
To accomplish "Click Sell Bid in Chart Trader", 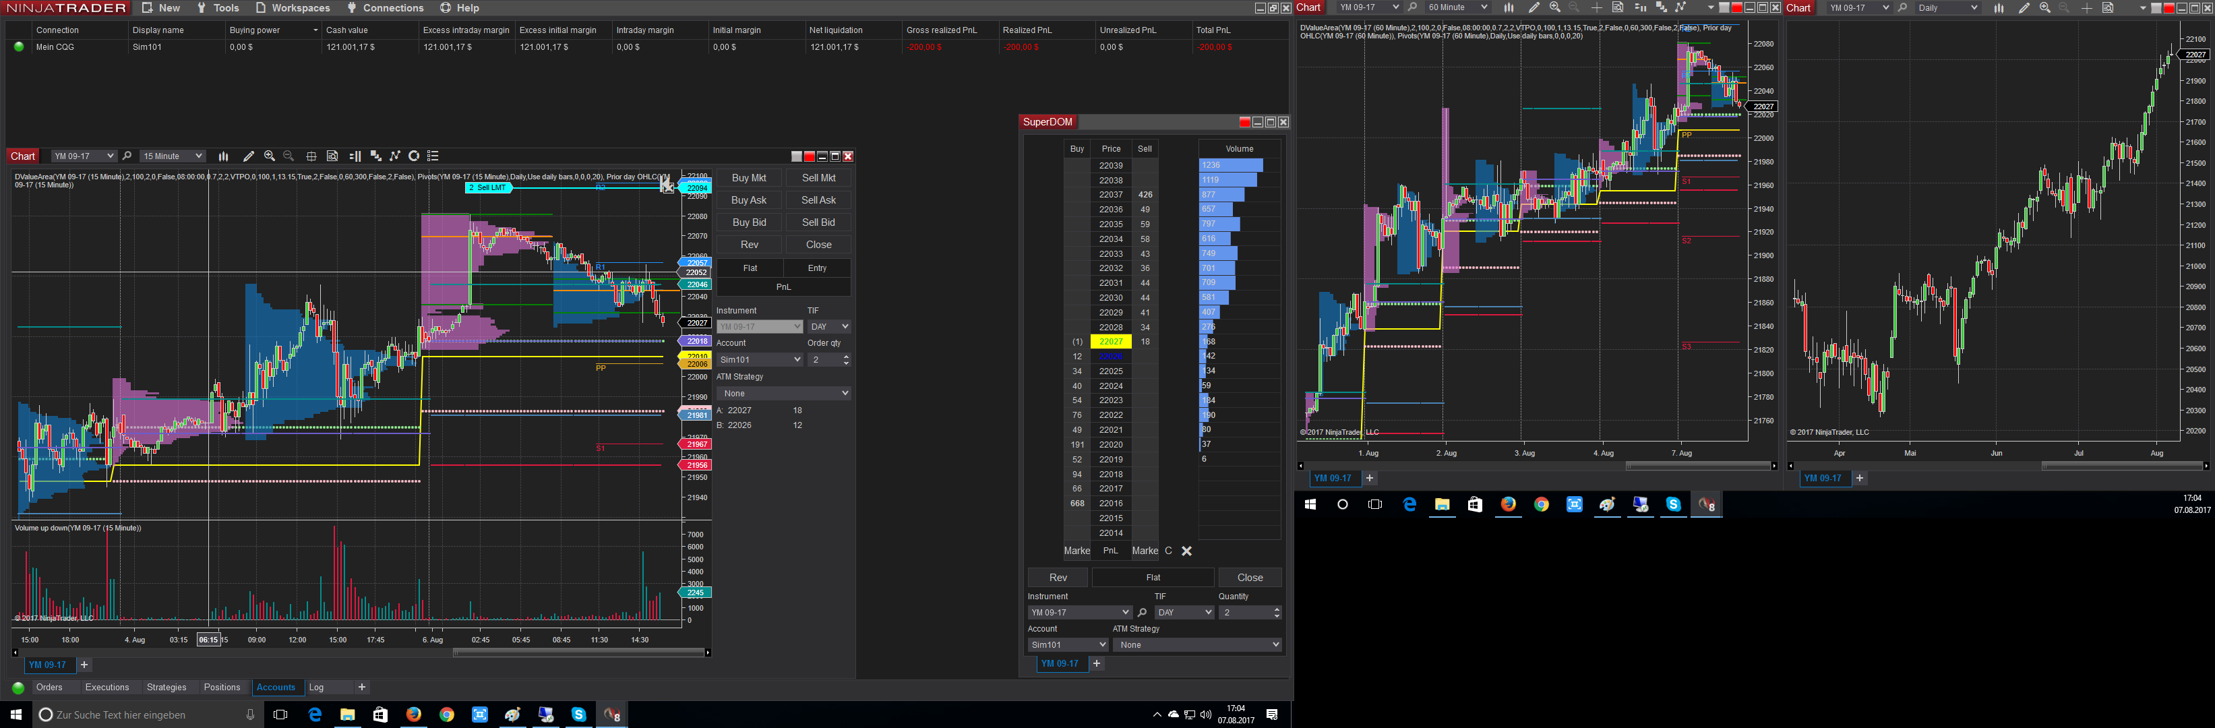I will pyautogui.click(x=818, y=222).
